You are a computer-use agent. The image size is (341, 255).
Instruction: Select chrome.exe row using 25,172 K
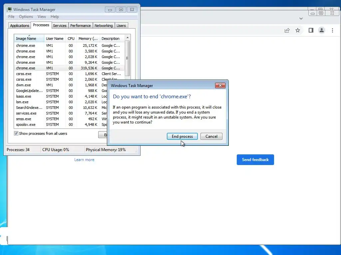[x=69, y=45]
